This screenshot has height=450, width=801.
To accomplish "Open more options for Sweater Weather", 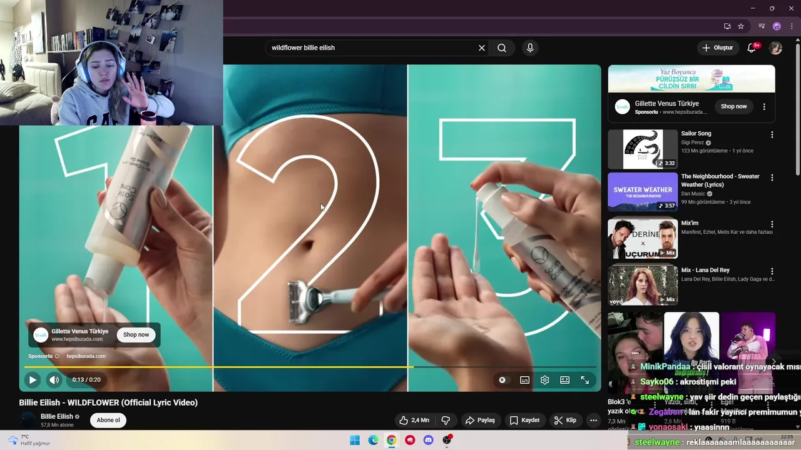I will (x=772, y=177).
